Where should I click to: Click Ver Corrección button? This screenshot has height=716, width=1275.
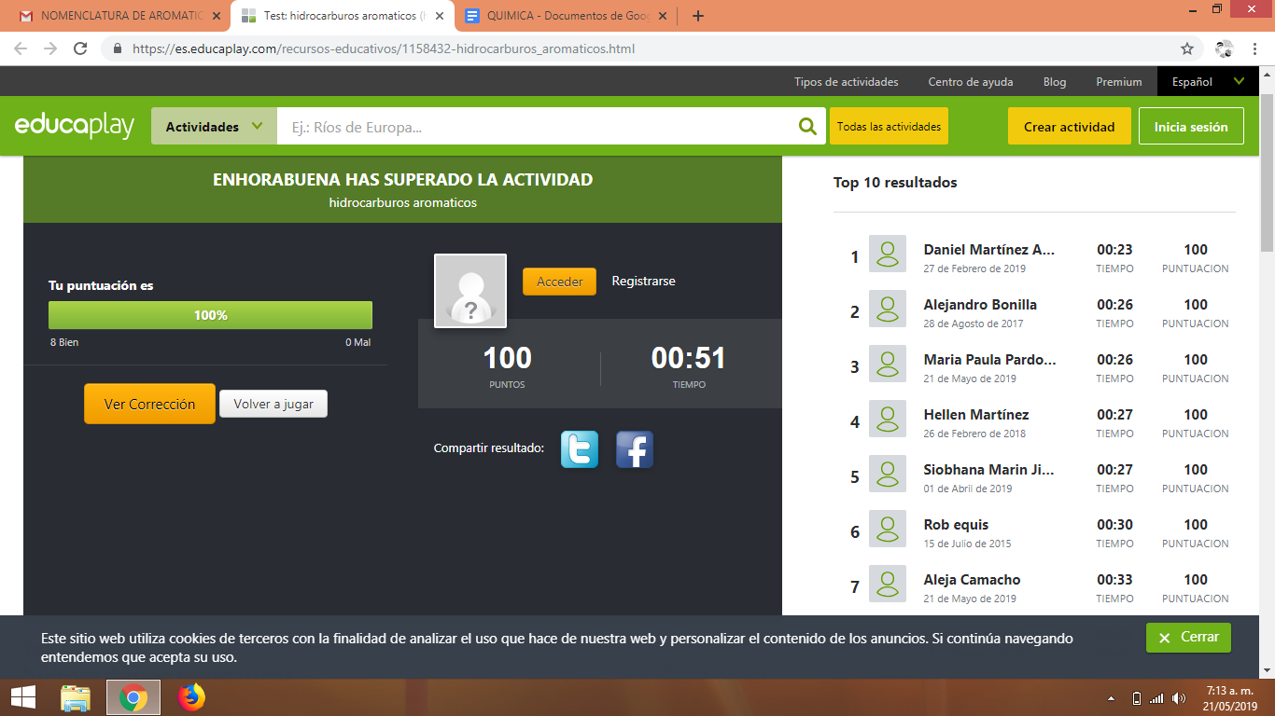149,404
